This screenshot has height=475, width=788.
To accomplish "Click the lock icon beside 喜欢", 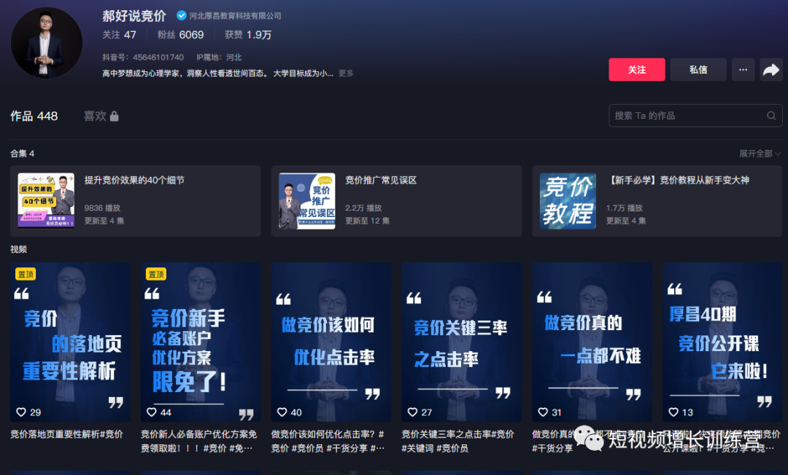I will click(x=114, y=117).
